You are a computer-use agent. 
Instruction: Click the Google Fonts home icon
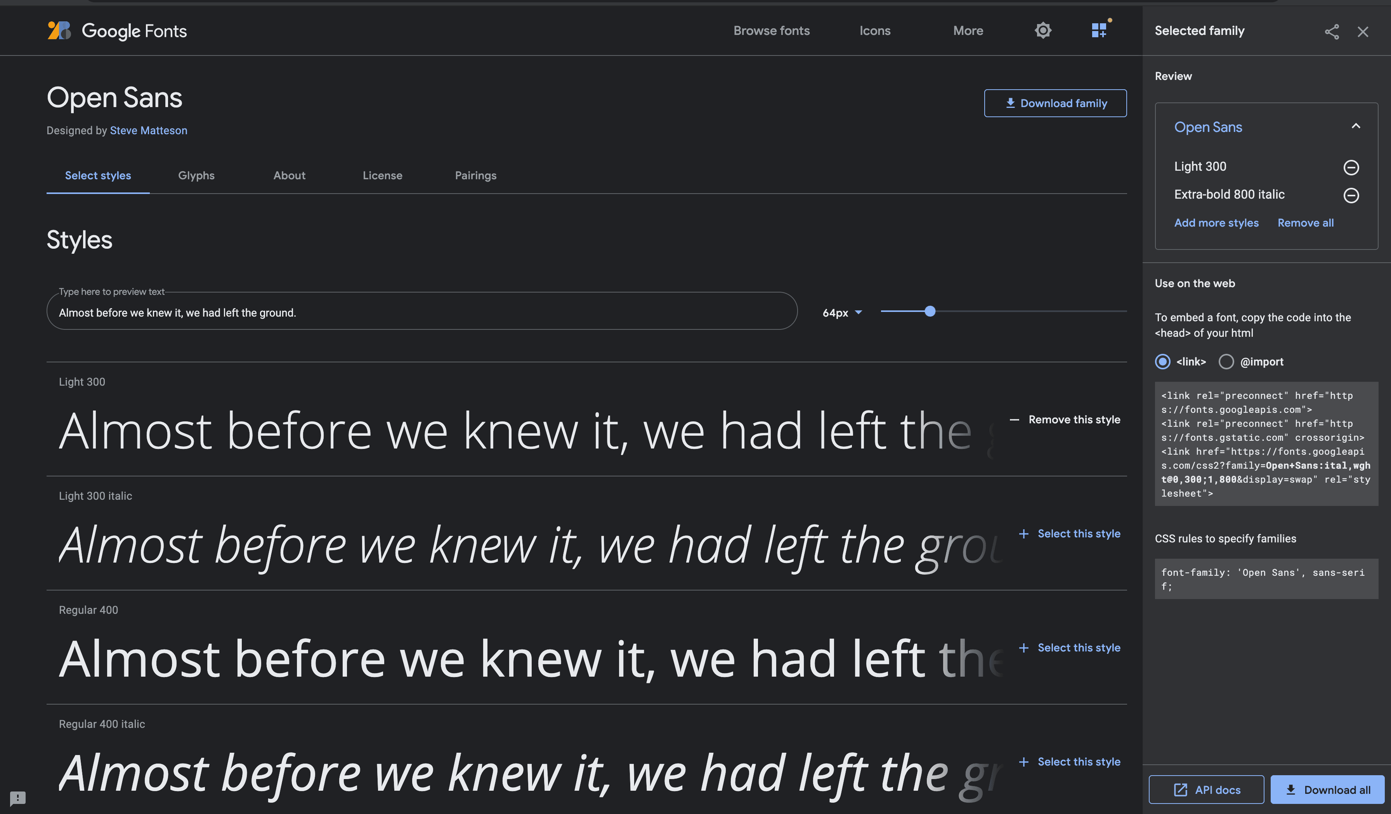[x=59, y=30]
